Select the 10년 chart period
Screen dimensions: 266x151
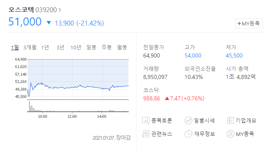point(76,47)
